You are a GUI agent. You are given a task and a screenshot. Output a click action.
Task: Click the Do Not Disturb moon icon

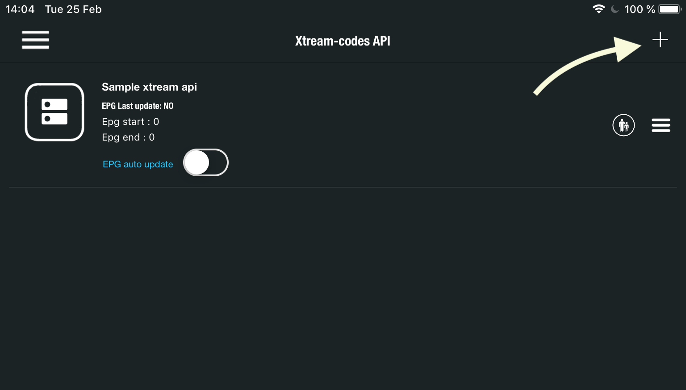(615, 9)
